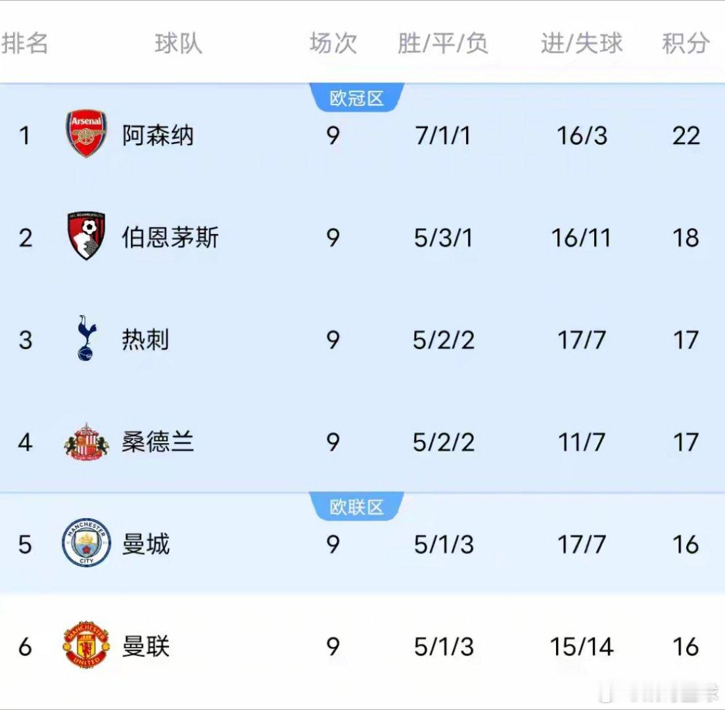Click the 胜/平/负 column header
The width and height of the screenshot is (725, 710).
[442, 43]
